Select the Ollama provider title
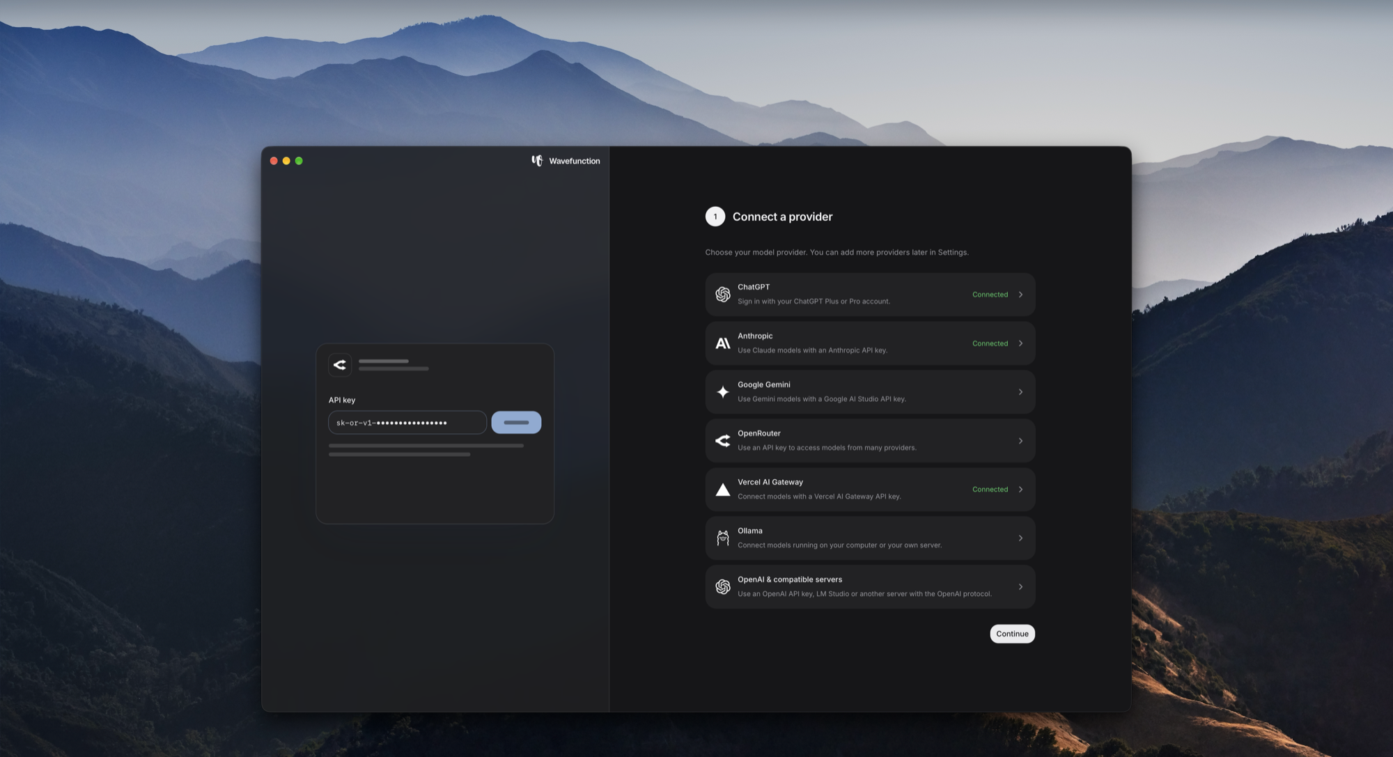This screenshot has width=1393, height=757. pyautogui.click(x=750, y=531)
